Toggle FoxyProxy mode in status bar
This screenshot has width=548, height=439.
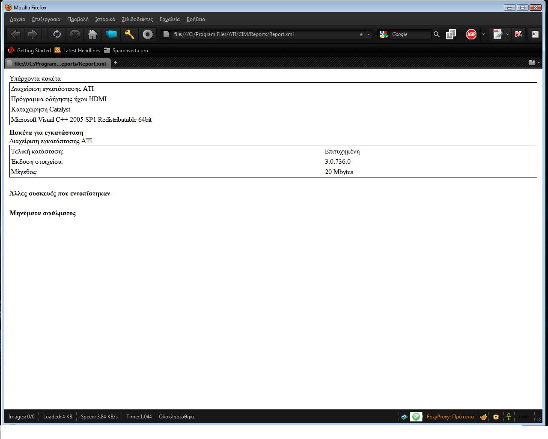point(450,417)
